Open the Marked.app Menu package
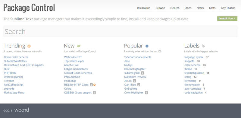The image size is (241, 118). (x=14, y=93)
